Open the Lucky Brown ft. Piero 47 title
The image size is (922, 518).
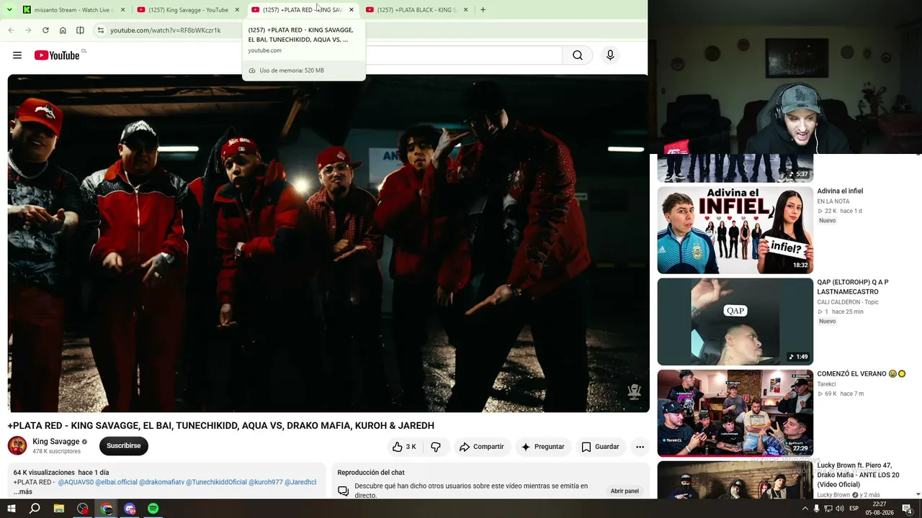(x=858, y=475)
